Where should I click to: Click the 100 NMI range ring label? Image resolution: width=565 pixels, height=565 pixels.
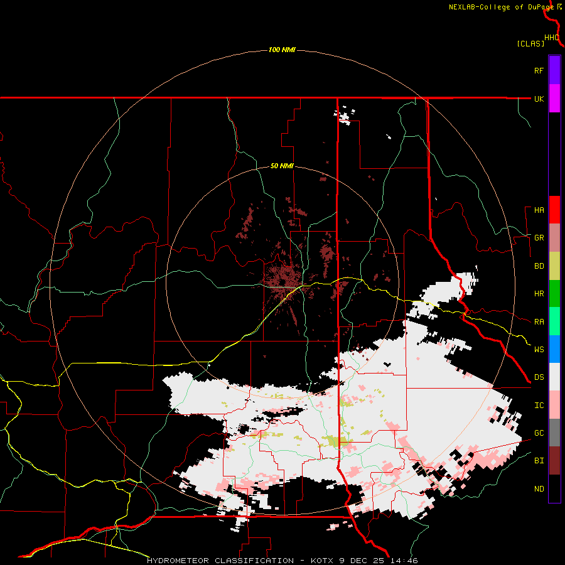282,50
